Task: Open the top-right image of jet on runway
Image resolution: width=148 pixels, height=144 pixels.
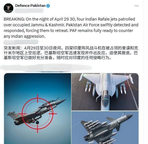Action: 105,92
